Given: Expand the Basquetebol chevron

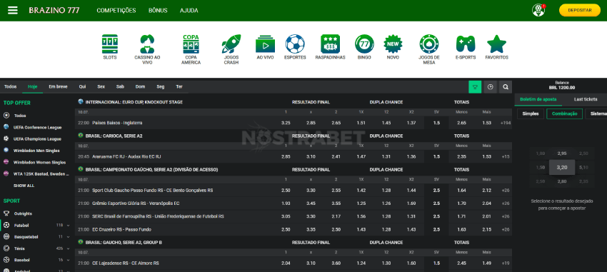Looking at the screenshot, I should coord(68,237).
